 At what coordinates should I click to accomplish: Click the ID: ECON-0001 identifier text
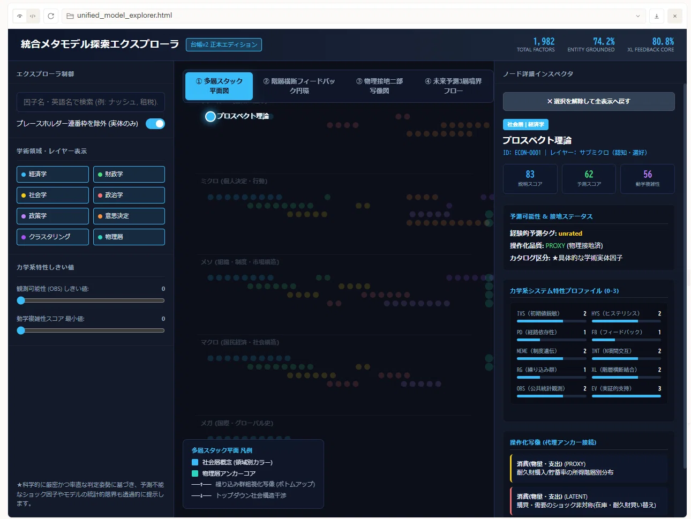pyautogui.click(x=522, y=153)
